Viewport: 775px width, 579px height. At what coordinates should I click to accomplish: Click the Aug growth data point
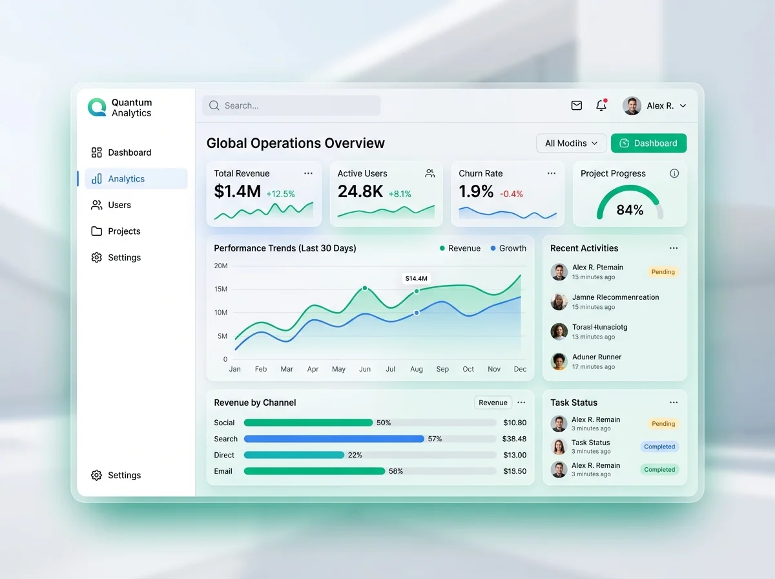417,313
